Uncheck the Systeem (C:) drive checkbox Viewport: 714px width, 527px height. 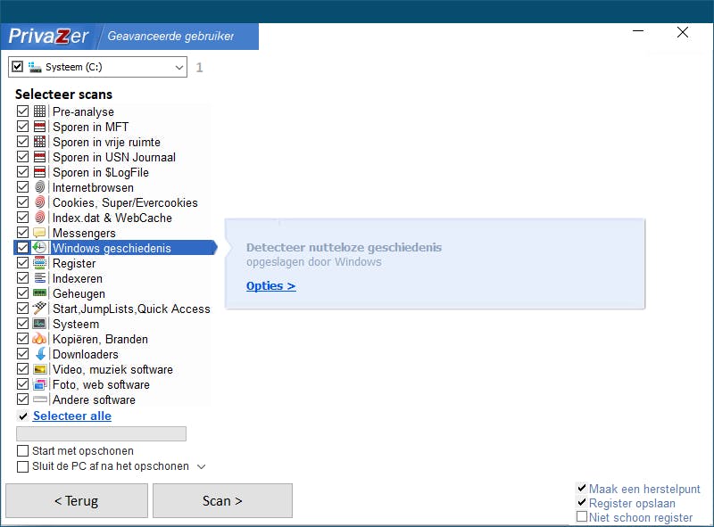(17, 67)
